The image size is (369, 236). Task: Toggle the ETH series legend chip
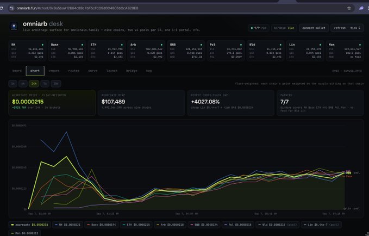click(136, 225)
